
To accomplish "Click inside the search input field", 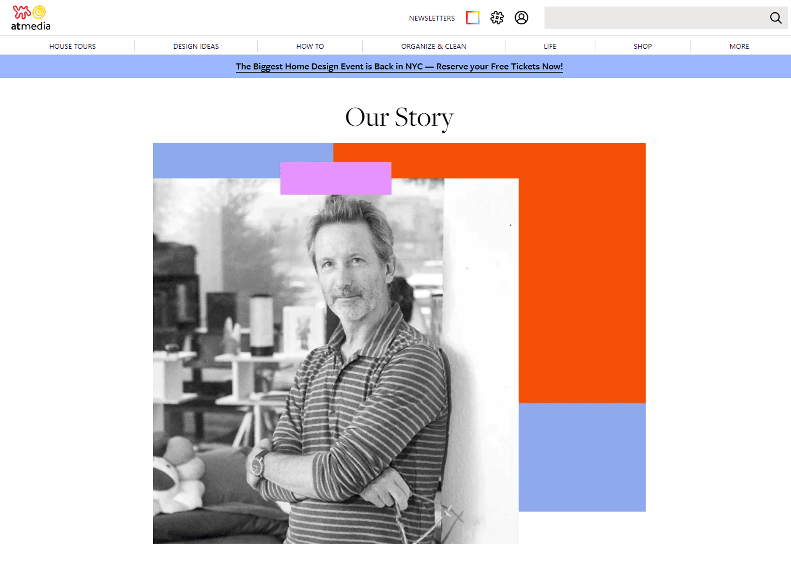I will click(655, 18).
